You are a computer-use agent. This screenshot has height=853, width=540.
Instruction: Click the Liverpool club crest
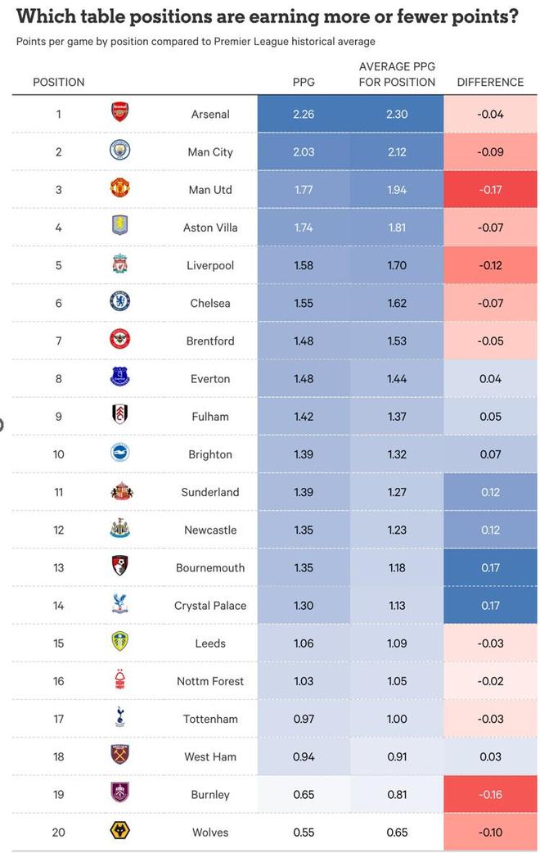point(120,264)
